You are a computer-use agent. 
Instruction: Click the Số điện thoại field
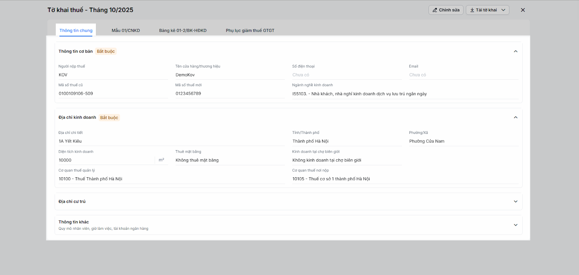347,75
